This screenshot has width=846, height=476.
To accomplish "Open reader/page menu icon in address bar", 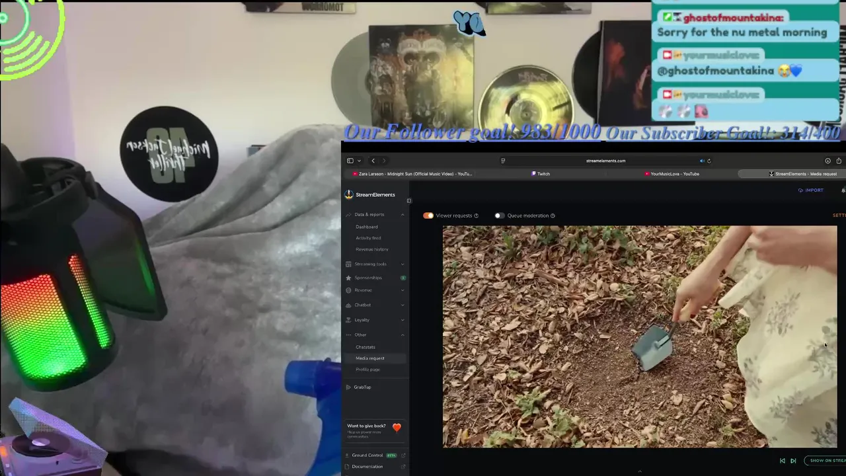I will (x=503, y=161).
